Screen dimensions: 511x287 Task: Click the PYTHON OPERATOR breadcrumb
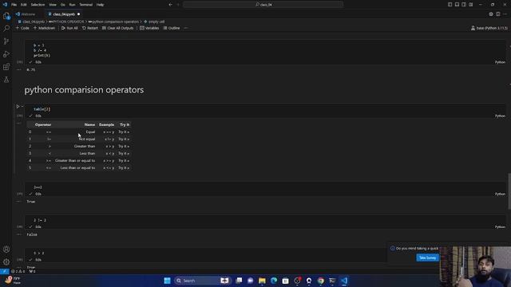pos(66,22)
